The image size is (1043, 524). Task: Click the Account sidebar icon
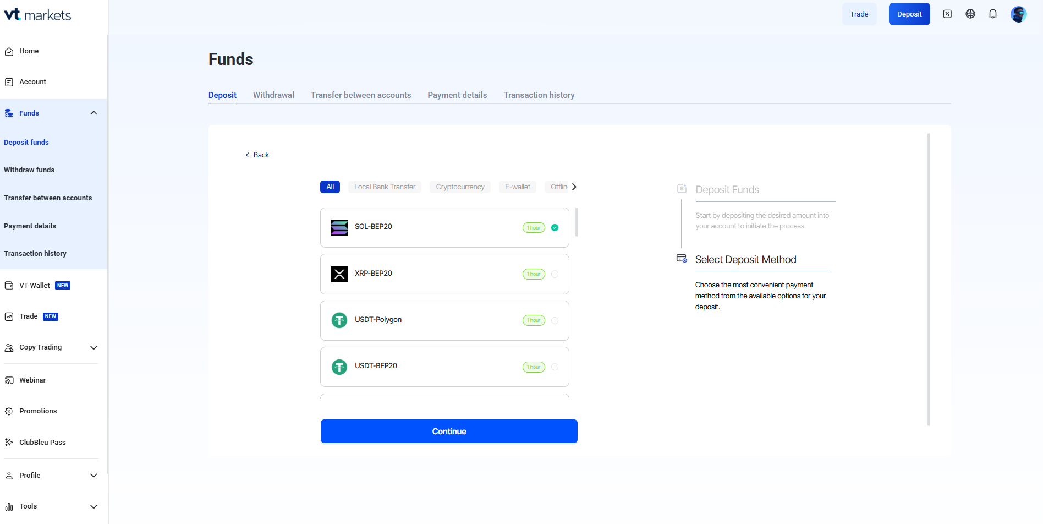9,82
